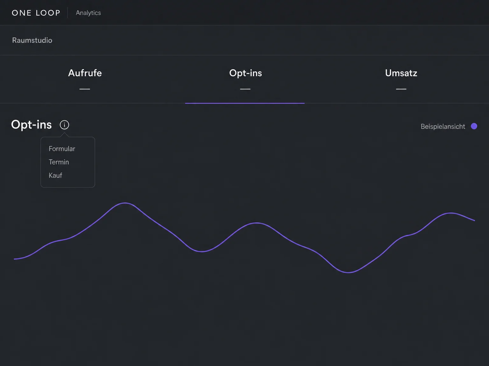Image resolution: width=489 pixels, height=366 pixels.
Task: Click the purple Opt-ins line chart
Action: 244,237
